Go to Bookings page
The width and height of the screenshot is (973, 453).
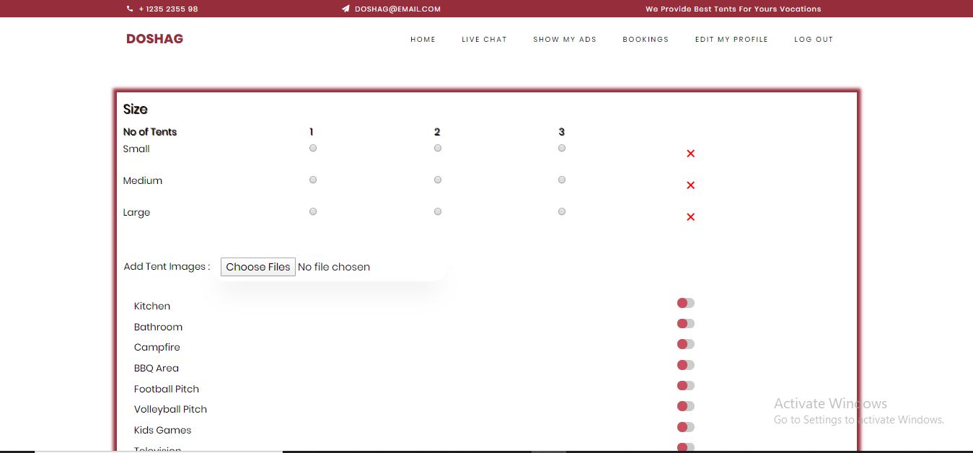[646, 40]
